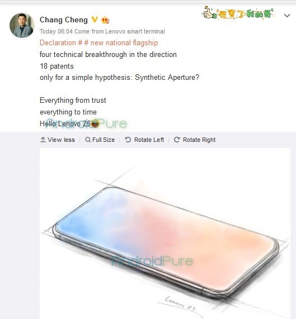Image resolution: width=296 pixels, height=319 pixels.
Task: Open Chang Cheng's profile avatar photo
Action: pos(22,26)
